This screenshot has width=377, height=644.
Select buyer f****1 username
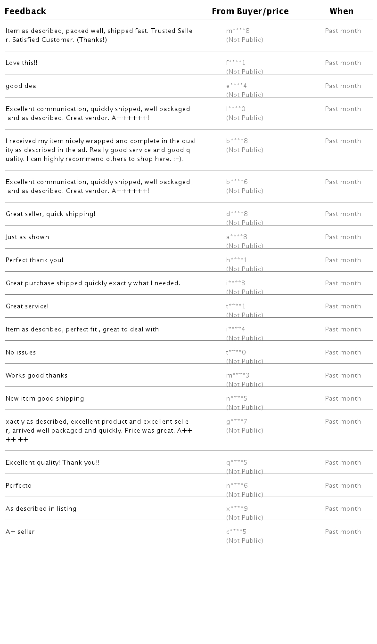(236, 63)
